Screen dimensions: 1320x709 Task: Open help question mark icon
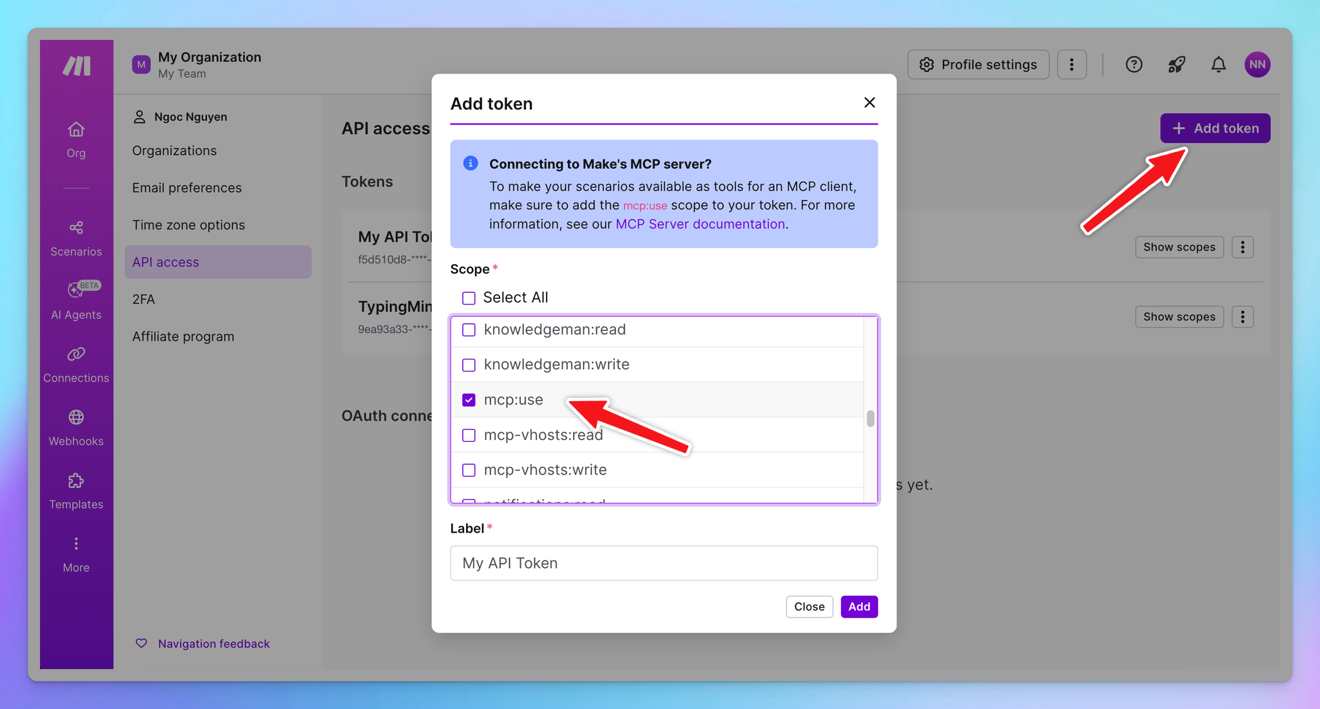(x=1134, y=64)
